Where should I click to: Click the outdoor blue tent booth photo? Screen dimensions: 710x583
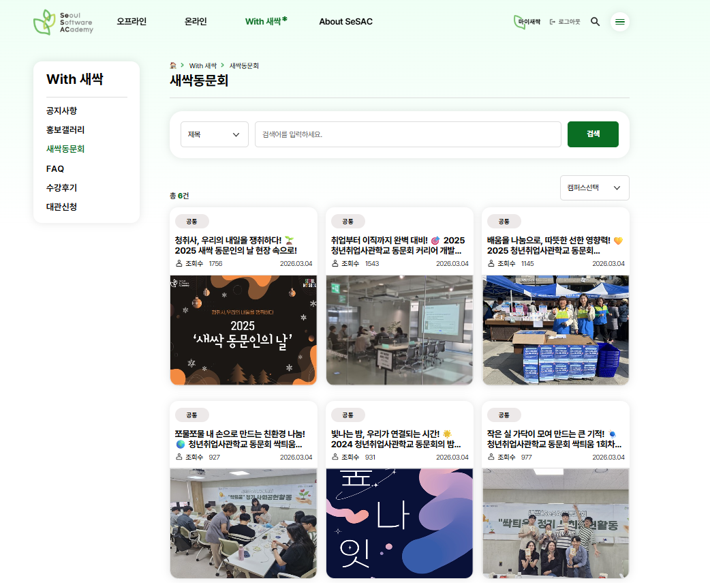[x=555, y=330]
